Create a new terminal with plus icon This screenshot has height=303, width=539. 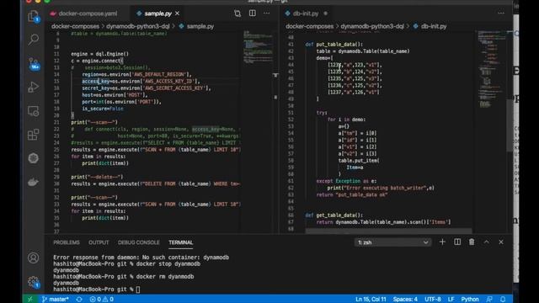click(442, 242)
